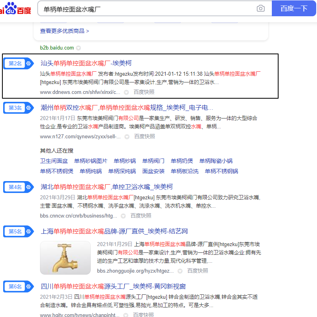Expand arrow beside bbs.zhongguojie.org URL
This screenshot has width=317, height=317.
(x=180, y=271)
